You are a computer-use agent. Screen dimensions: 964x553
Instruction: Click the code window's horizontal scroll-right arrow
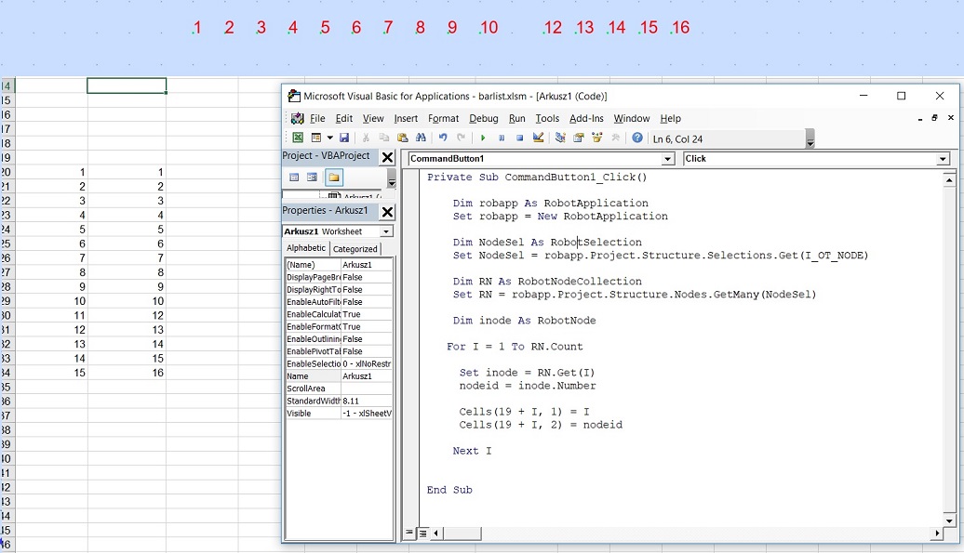[x=938, y=533]
